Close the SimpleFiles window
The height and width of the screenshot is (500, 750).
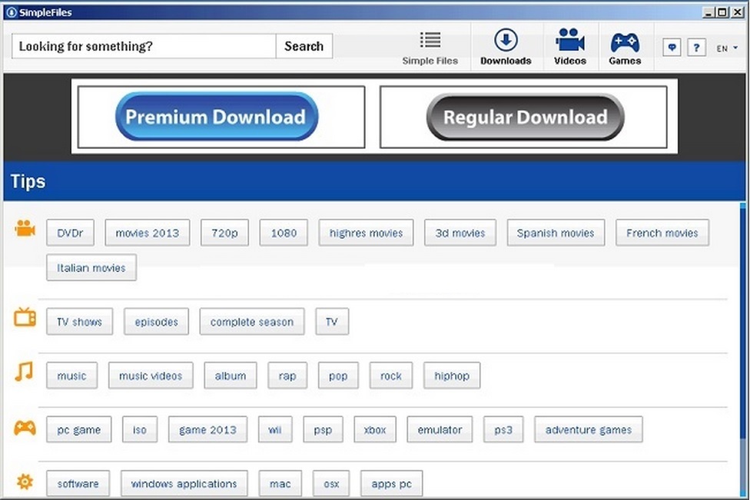[x=737, y=12]
